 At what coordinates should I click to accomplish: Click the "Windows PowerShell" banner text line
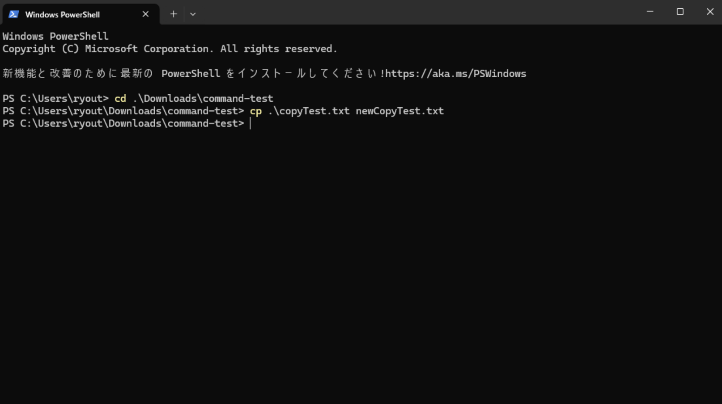55,36
